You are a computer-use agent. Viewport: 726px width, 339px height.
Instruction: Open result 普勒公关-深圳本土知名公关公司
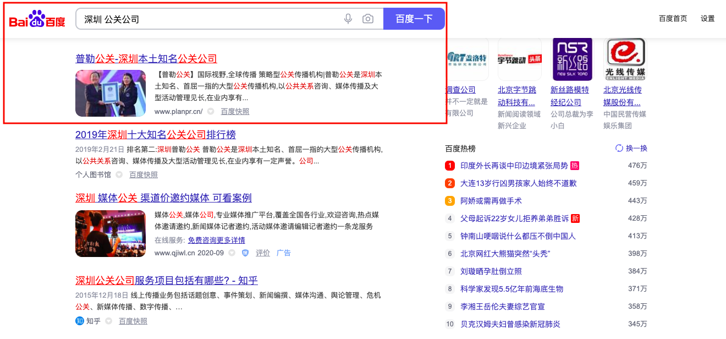pyautogui.click(x=146, y=58)
